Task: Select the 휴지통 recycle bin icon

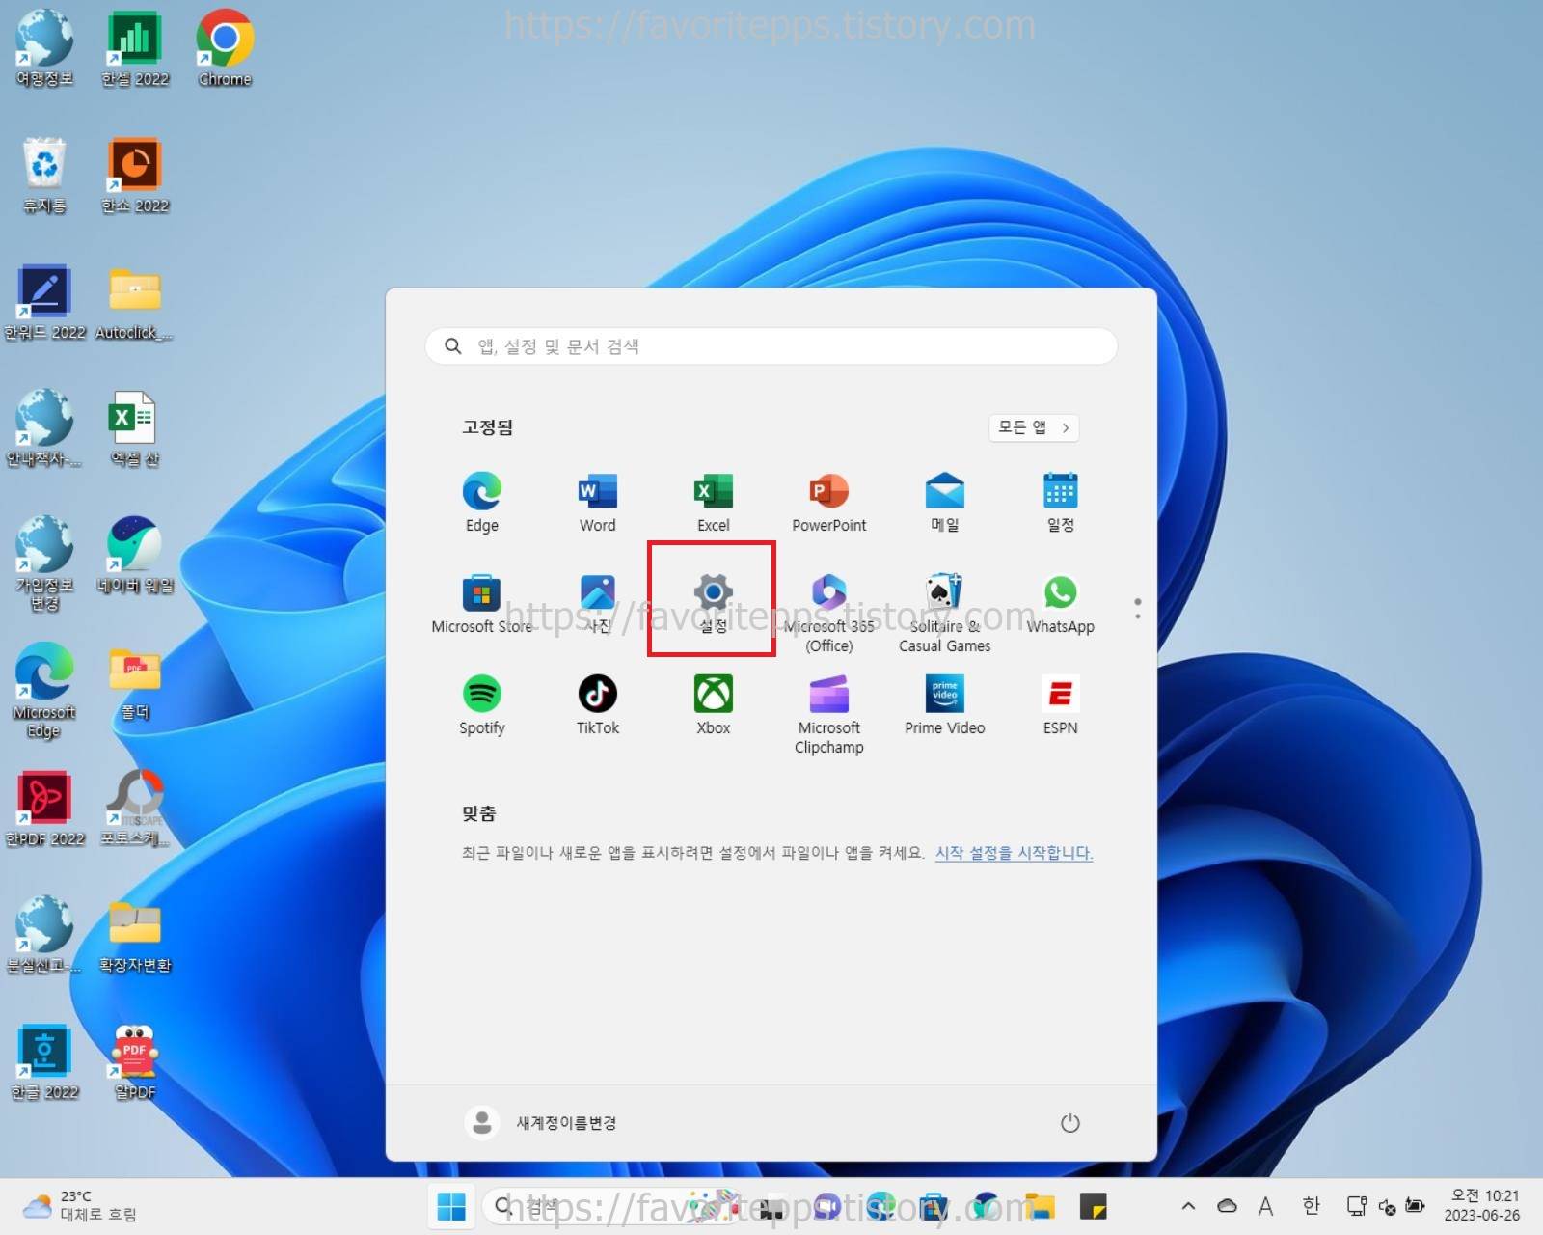Action: (44, 175)
